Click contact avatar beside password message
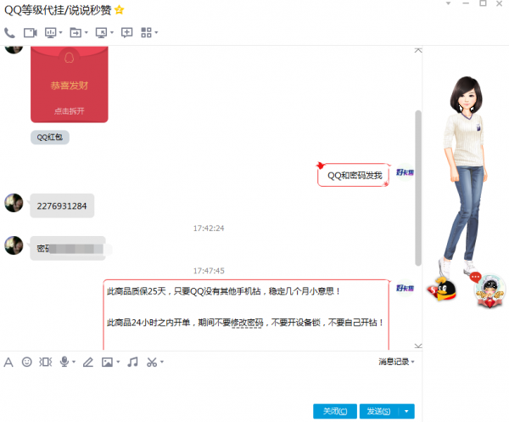 [x=14, y=245]
